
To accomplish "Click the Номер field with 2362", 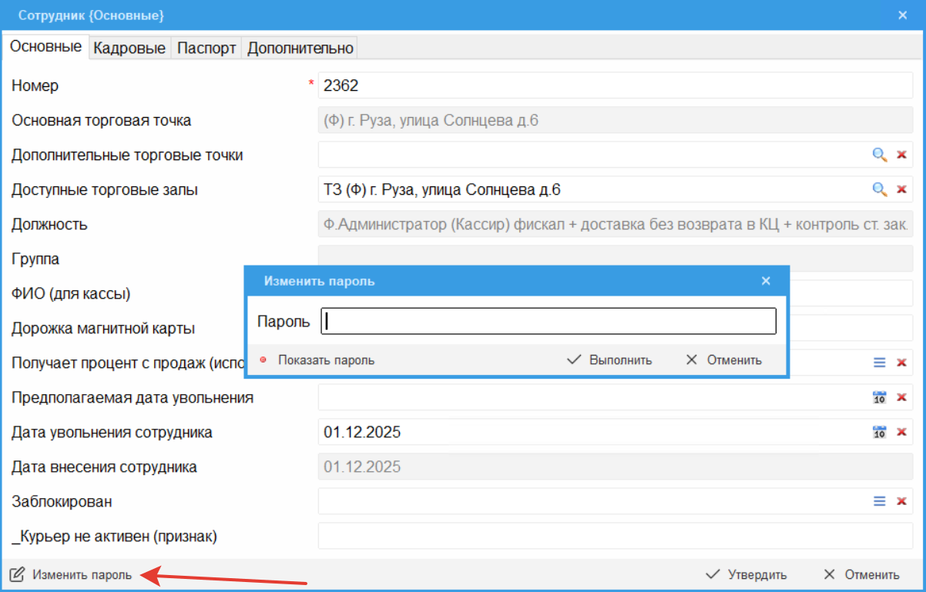I will (614, 85).
